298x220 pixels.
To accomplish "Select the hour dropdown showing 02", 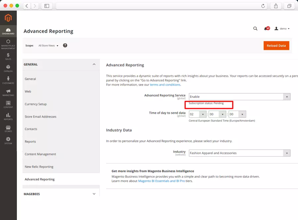I will pyautogui.click(x=197, y=114).
